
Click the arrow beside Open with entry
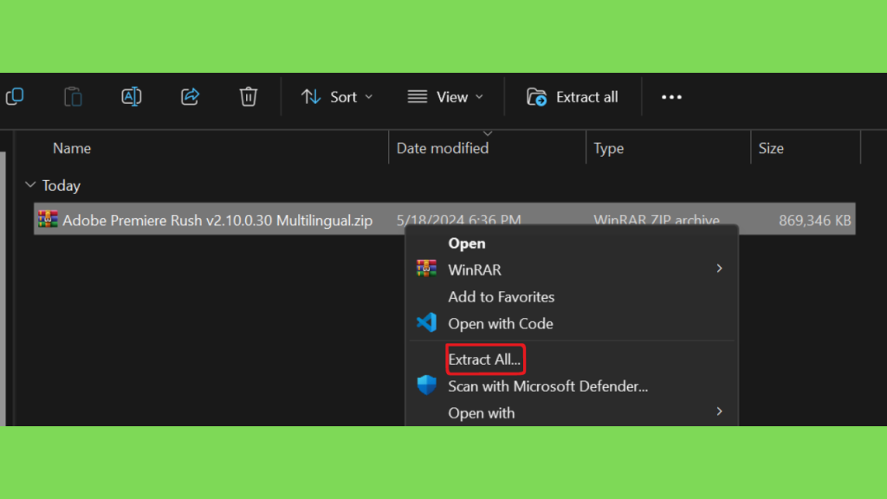coord(719,412)
